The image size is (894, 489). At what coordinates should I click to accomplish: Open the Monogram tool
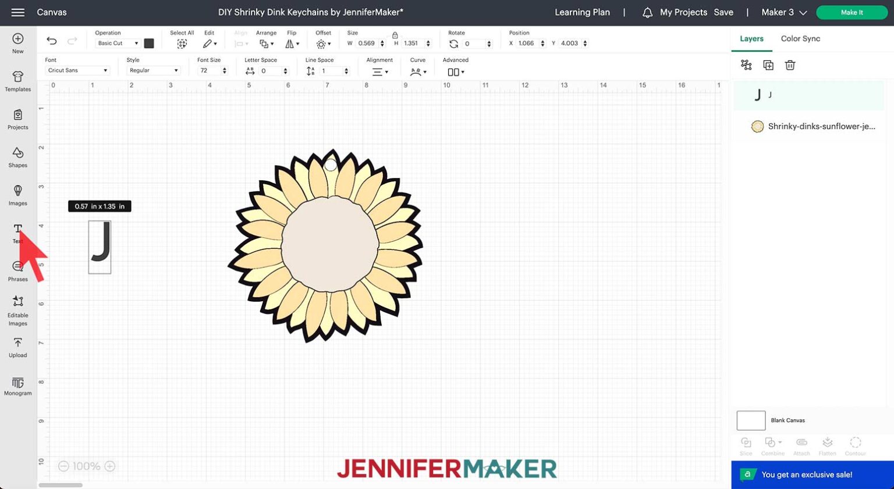[x=18, y=386]
